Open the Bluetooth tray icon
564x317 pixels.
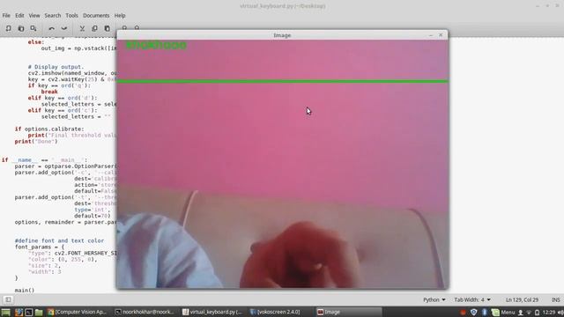coord(485,312)
